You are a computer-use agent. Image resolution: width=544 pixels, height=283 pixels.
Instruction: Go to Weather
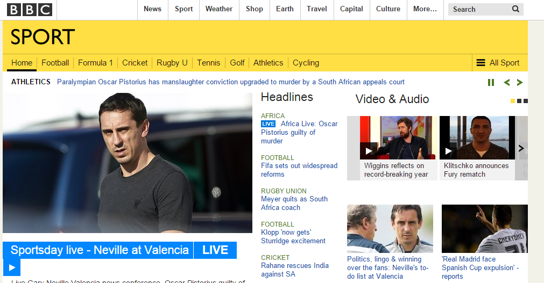click(219, 9)
